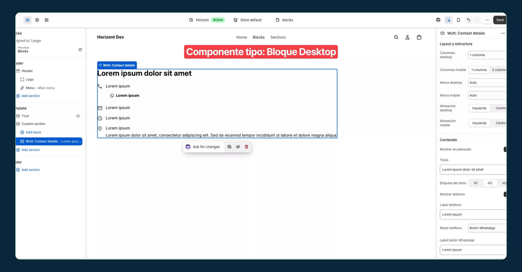Redo the last change

point(478,20)
